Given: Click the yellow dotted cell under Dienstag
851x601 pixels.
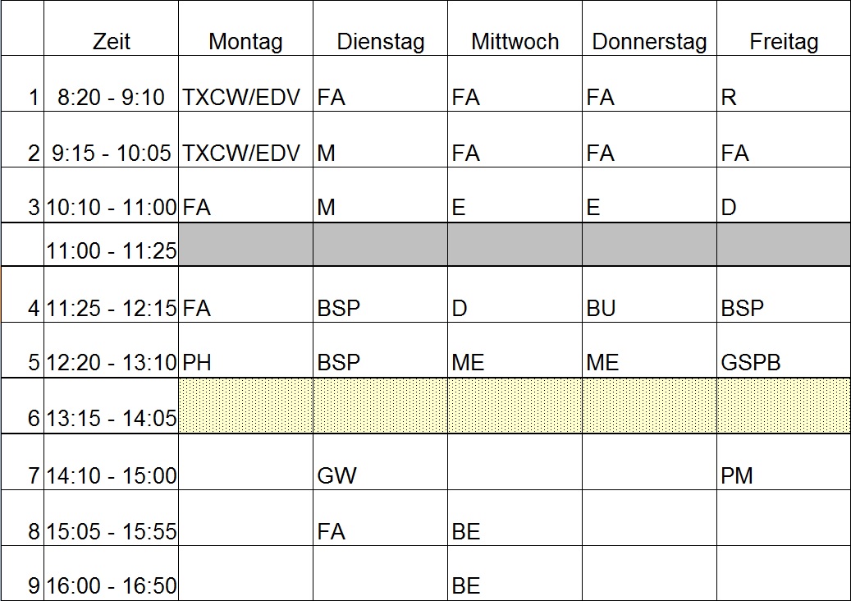Looking at the screenshot, I should (x=381, y=406).
